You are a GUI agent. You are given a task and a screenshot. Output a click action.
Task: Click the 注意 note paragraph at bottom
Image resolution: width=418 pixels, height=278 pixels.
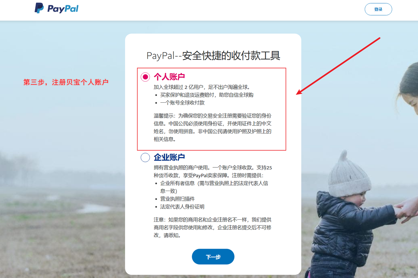(x=213, y=227)
